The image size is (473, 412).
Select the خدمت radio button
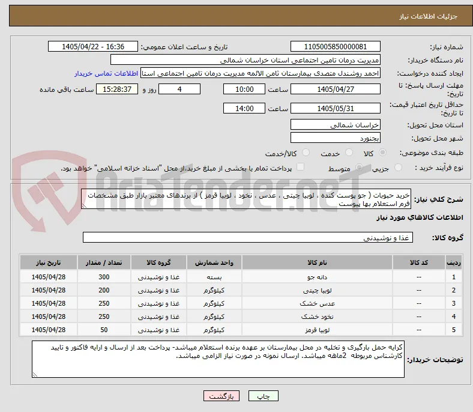[349, 153]
